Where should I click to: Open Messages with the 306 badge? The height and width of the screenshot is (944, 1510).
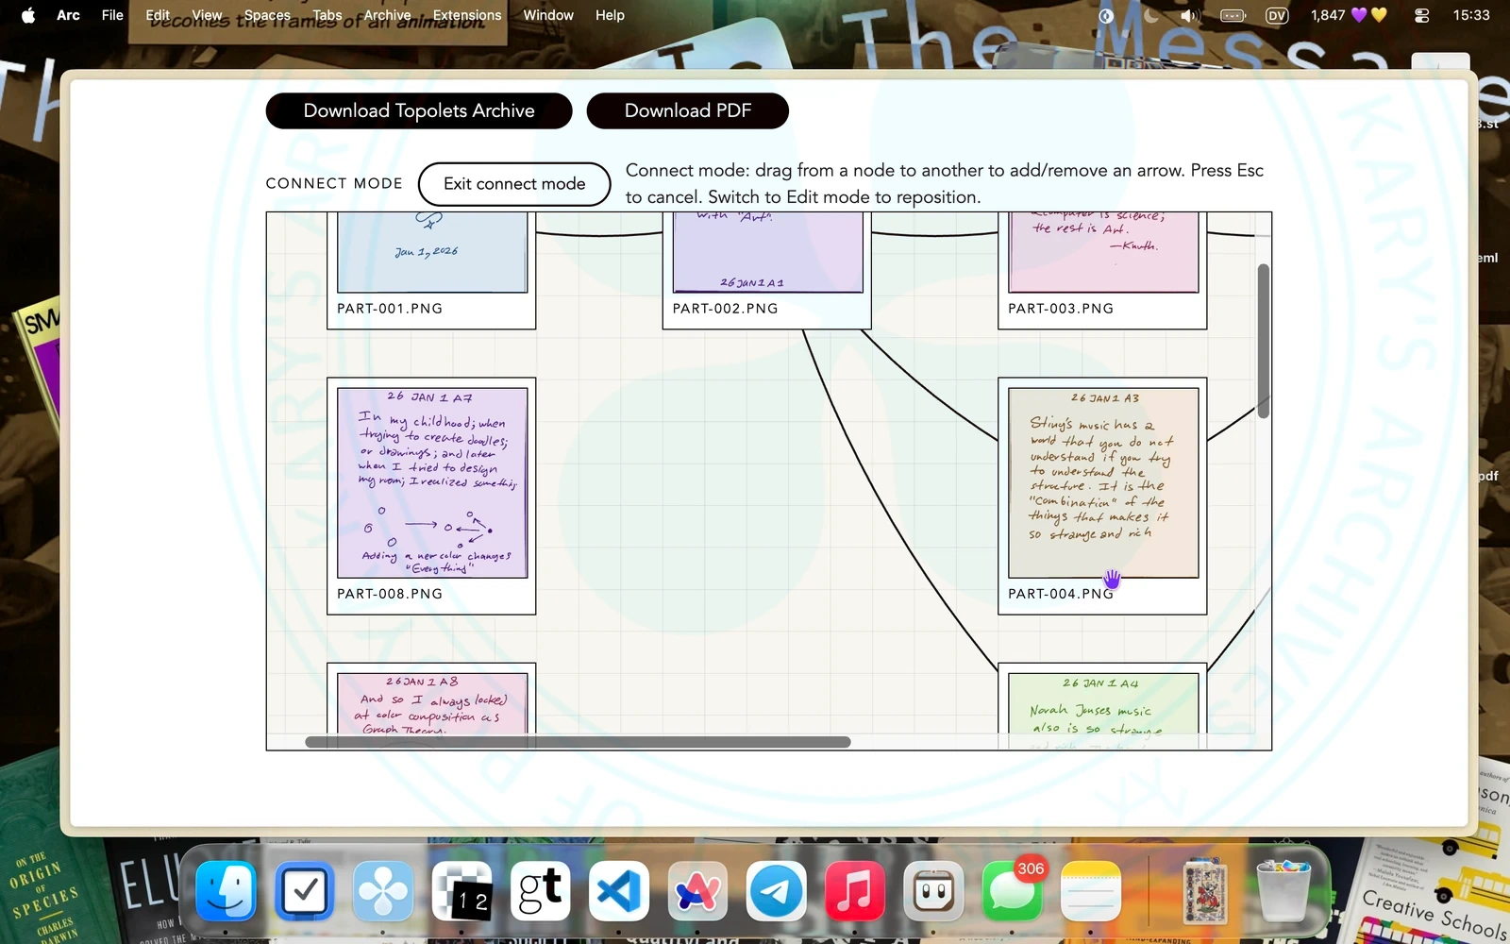[1012, 891]
